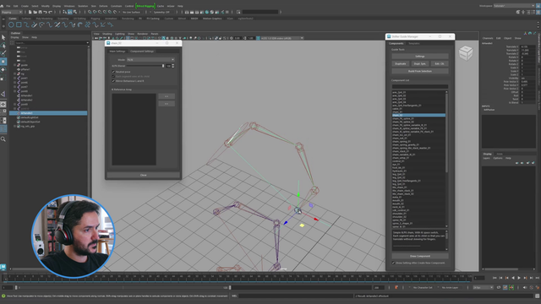Select ikHandle1 highlighted in Outliner
This screenshot has height=304, width=541.
click(48, 113)
